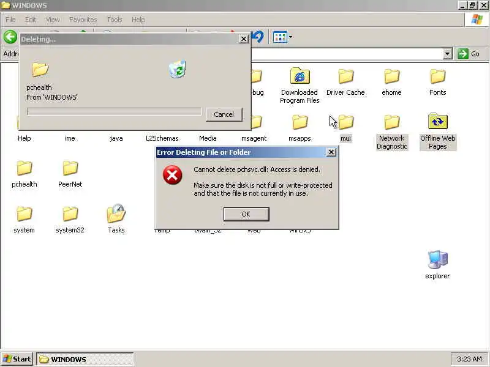The width and height of the screenshot is (490, 367).
Task: Open the Edit menu
Action: point(31,20)
